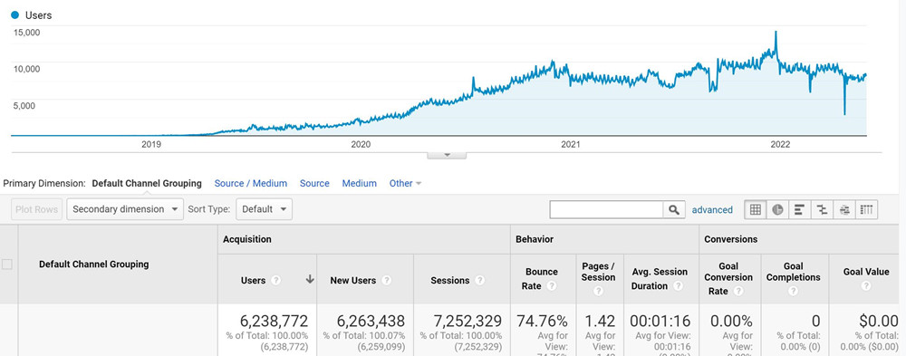Click the 7,252,329 sessions total
Viewport: 906px width, 356px height.
(x=467, y=321)
